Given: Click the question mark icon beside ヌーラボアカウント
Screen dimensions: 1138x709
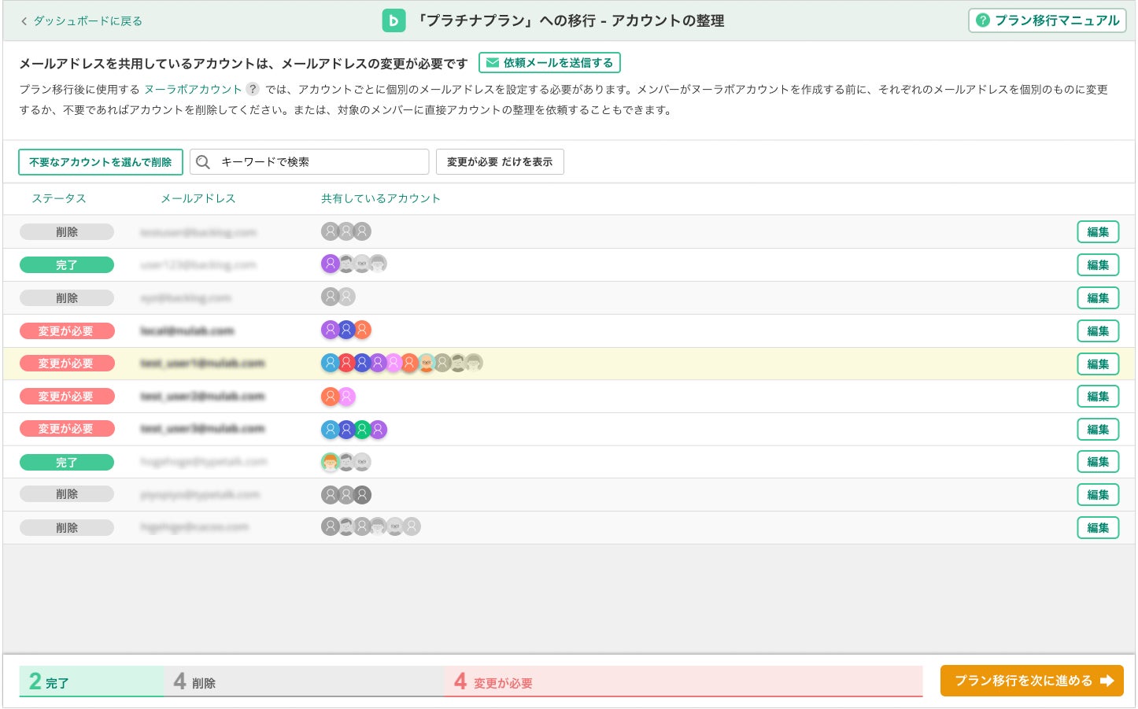Looking at the screenshot, I should (x=253, y=89).
